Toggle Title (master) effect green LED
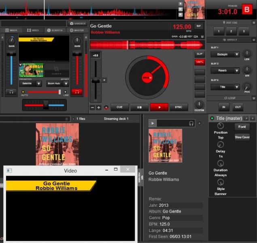The width and height of the screenshot is (257, 243). [212, 118]
